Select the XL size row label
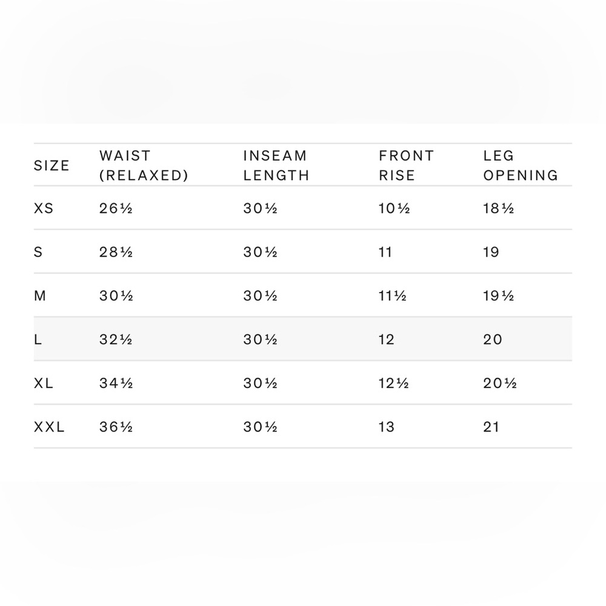 pos(43,383)
